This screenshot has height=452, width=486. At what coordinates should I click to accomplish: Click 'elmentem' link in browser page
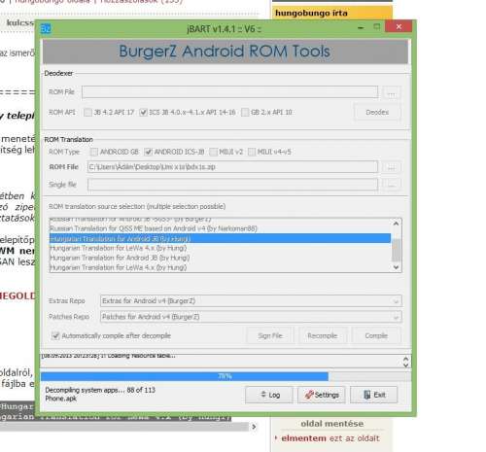(303, 438)
